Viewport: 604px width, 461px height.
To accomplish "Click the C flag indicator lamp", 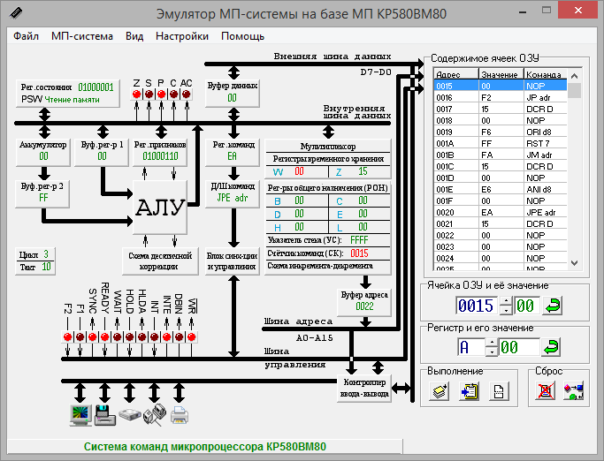I will [x=173, y=94].
